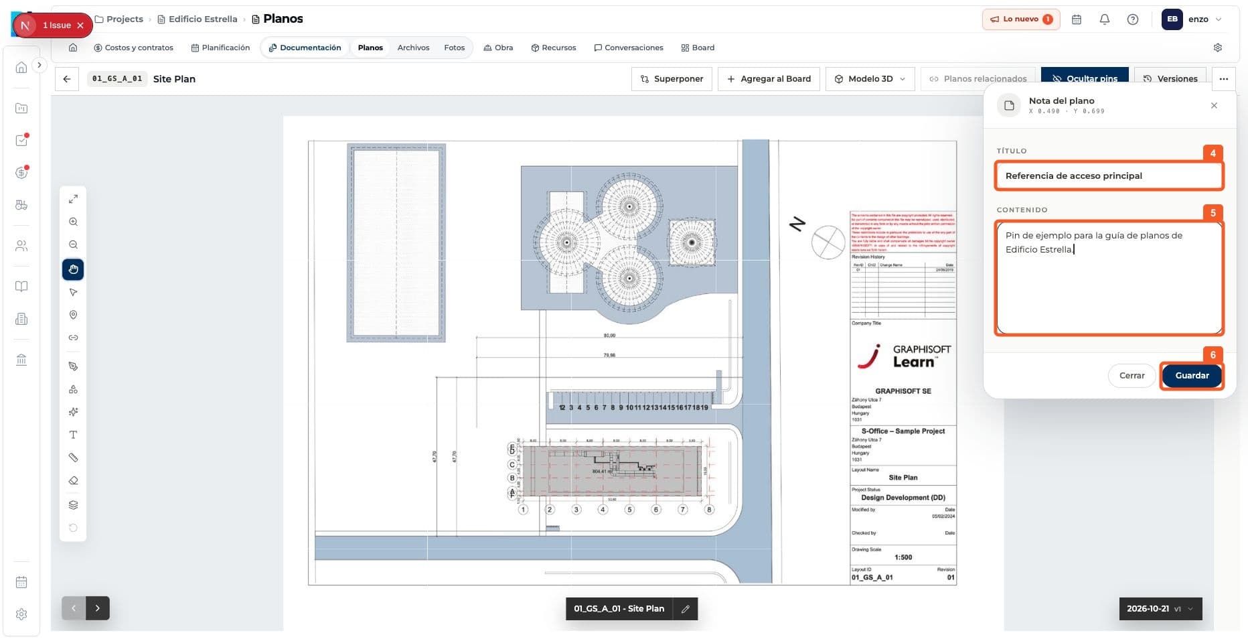The height and width of the screenshot is (639, 1248).
Task: Close the Nota del plano panel
Action: coord(1214,106)
